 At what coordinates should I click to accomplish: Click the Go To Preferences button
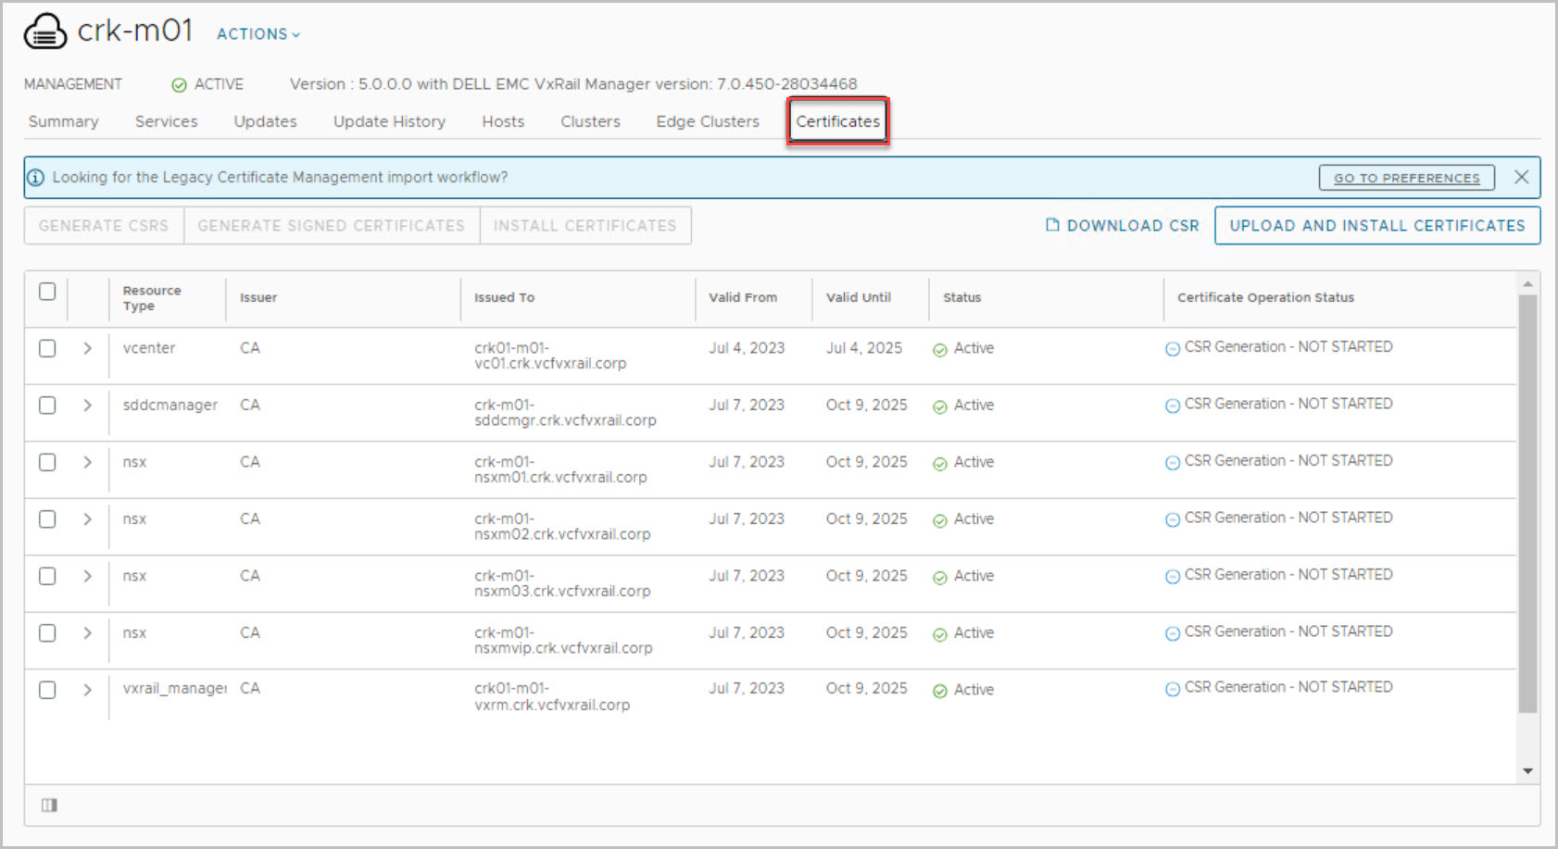coord(1406,178)
